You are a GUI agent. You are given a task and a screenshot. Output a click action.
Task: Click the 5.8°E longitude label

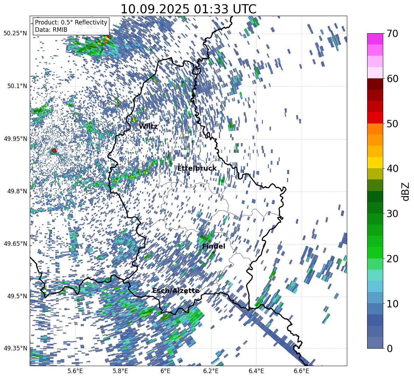(120, 371)
